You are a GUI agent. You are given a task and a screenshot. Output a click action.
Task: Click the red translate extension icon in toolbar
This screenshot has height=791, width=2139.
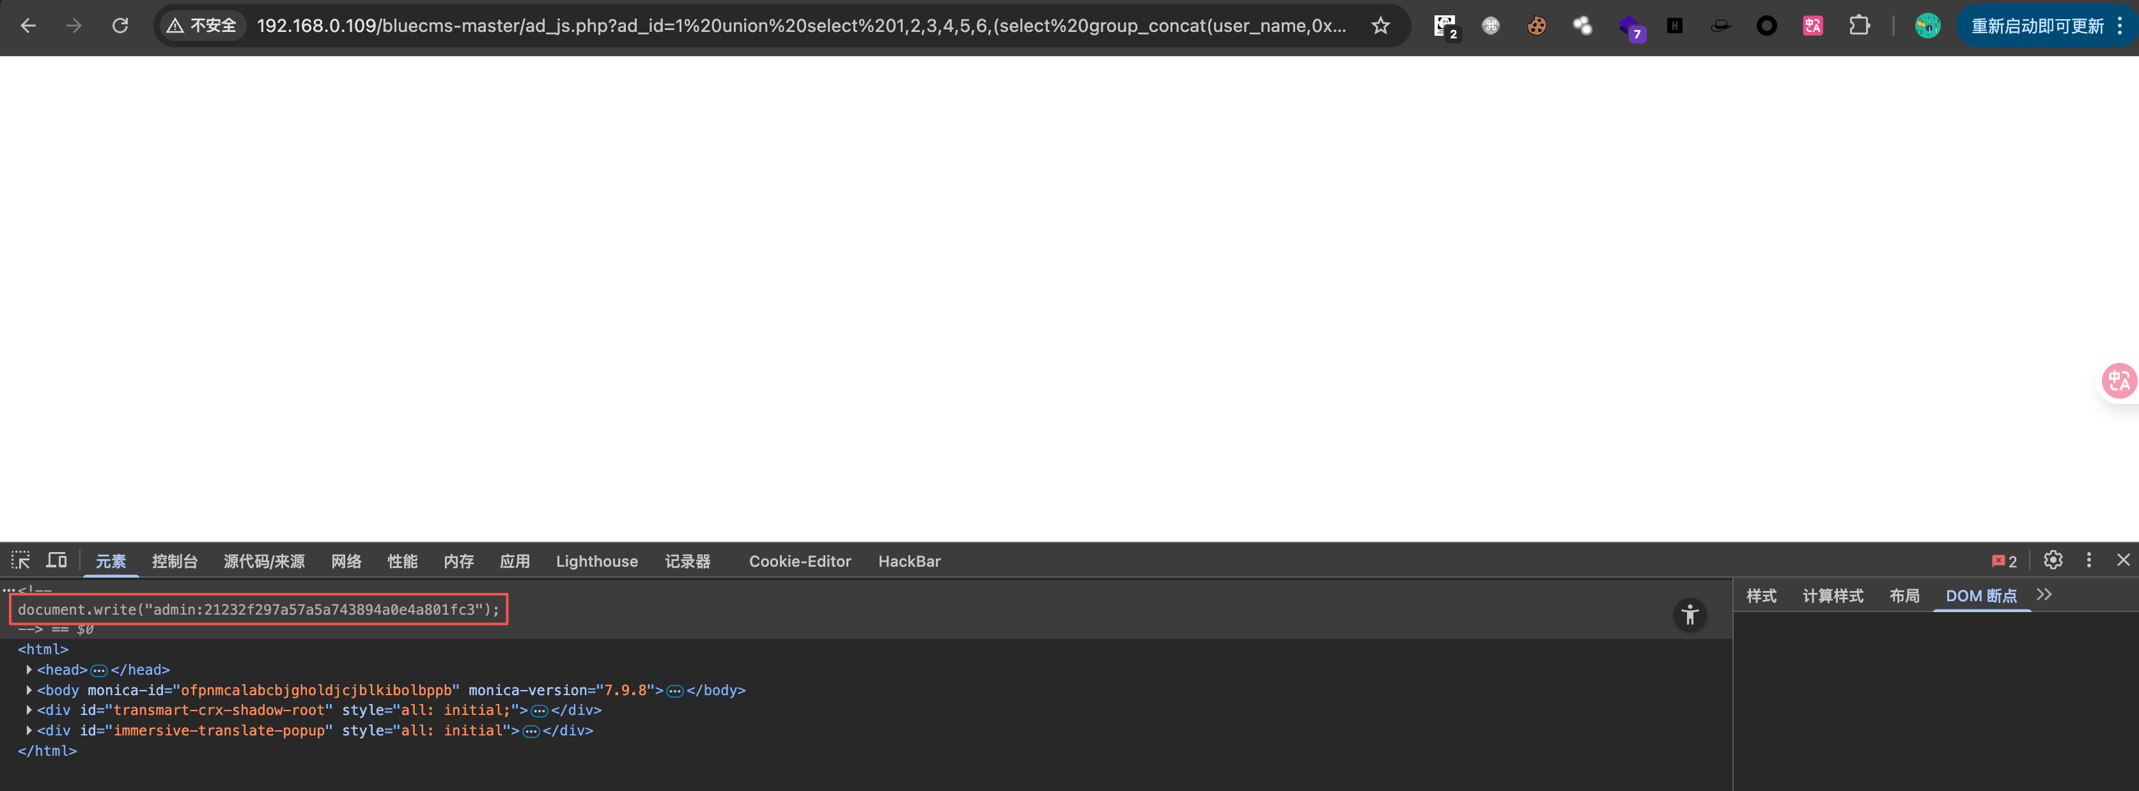coord(1813,26)
